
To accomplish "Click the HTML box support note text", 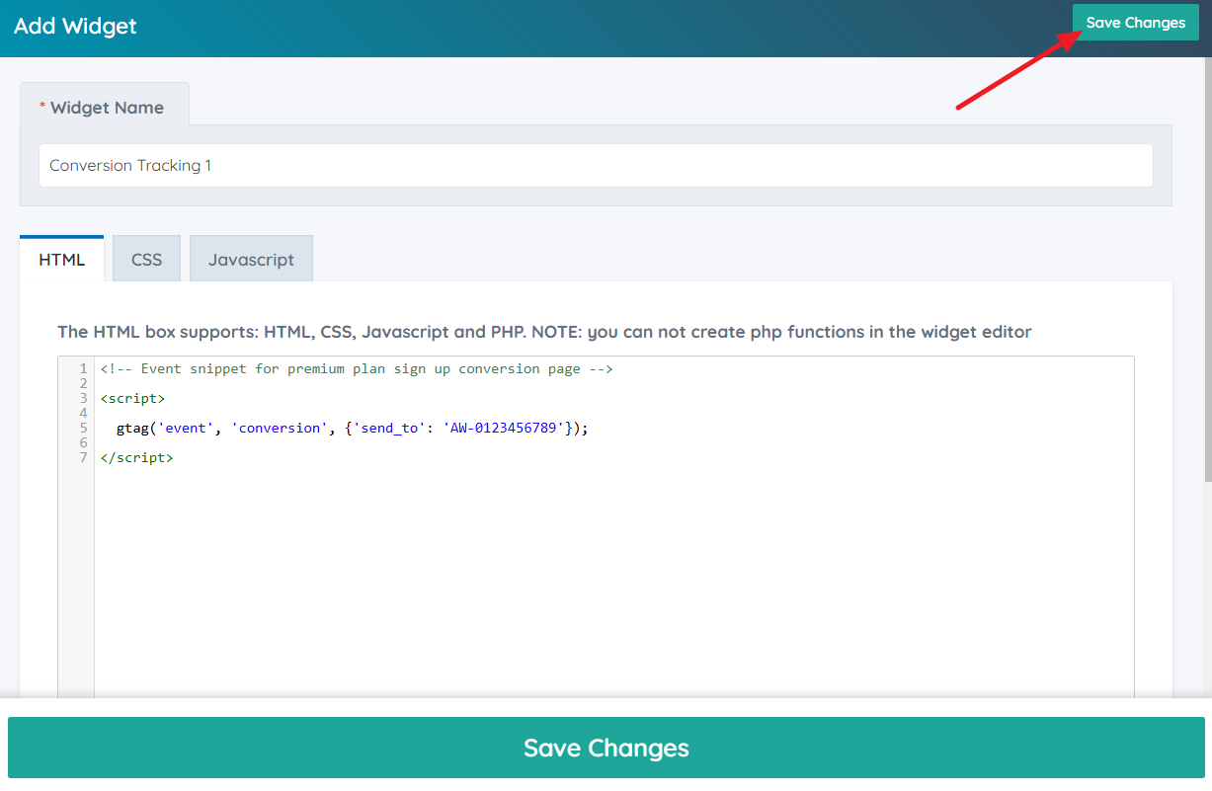I will (544, 332).
